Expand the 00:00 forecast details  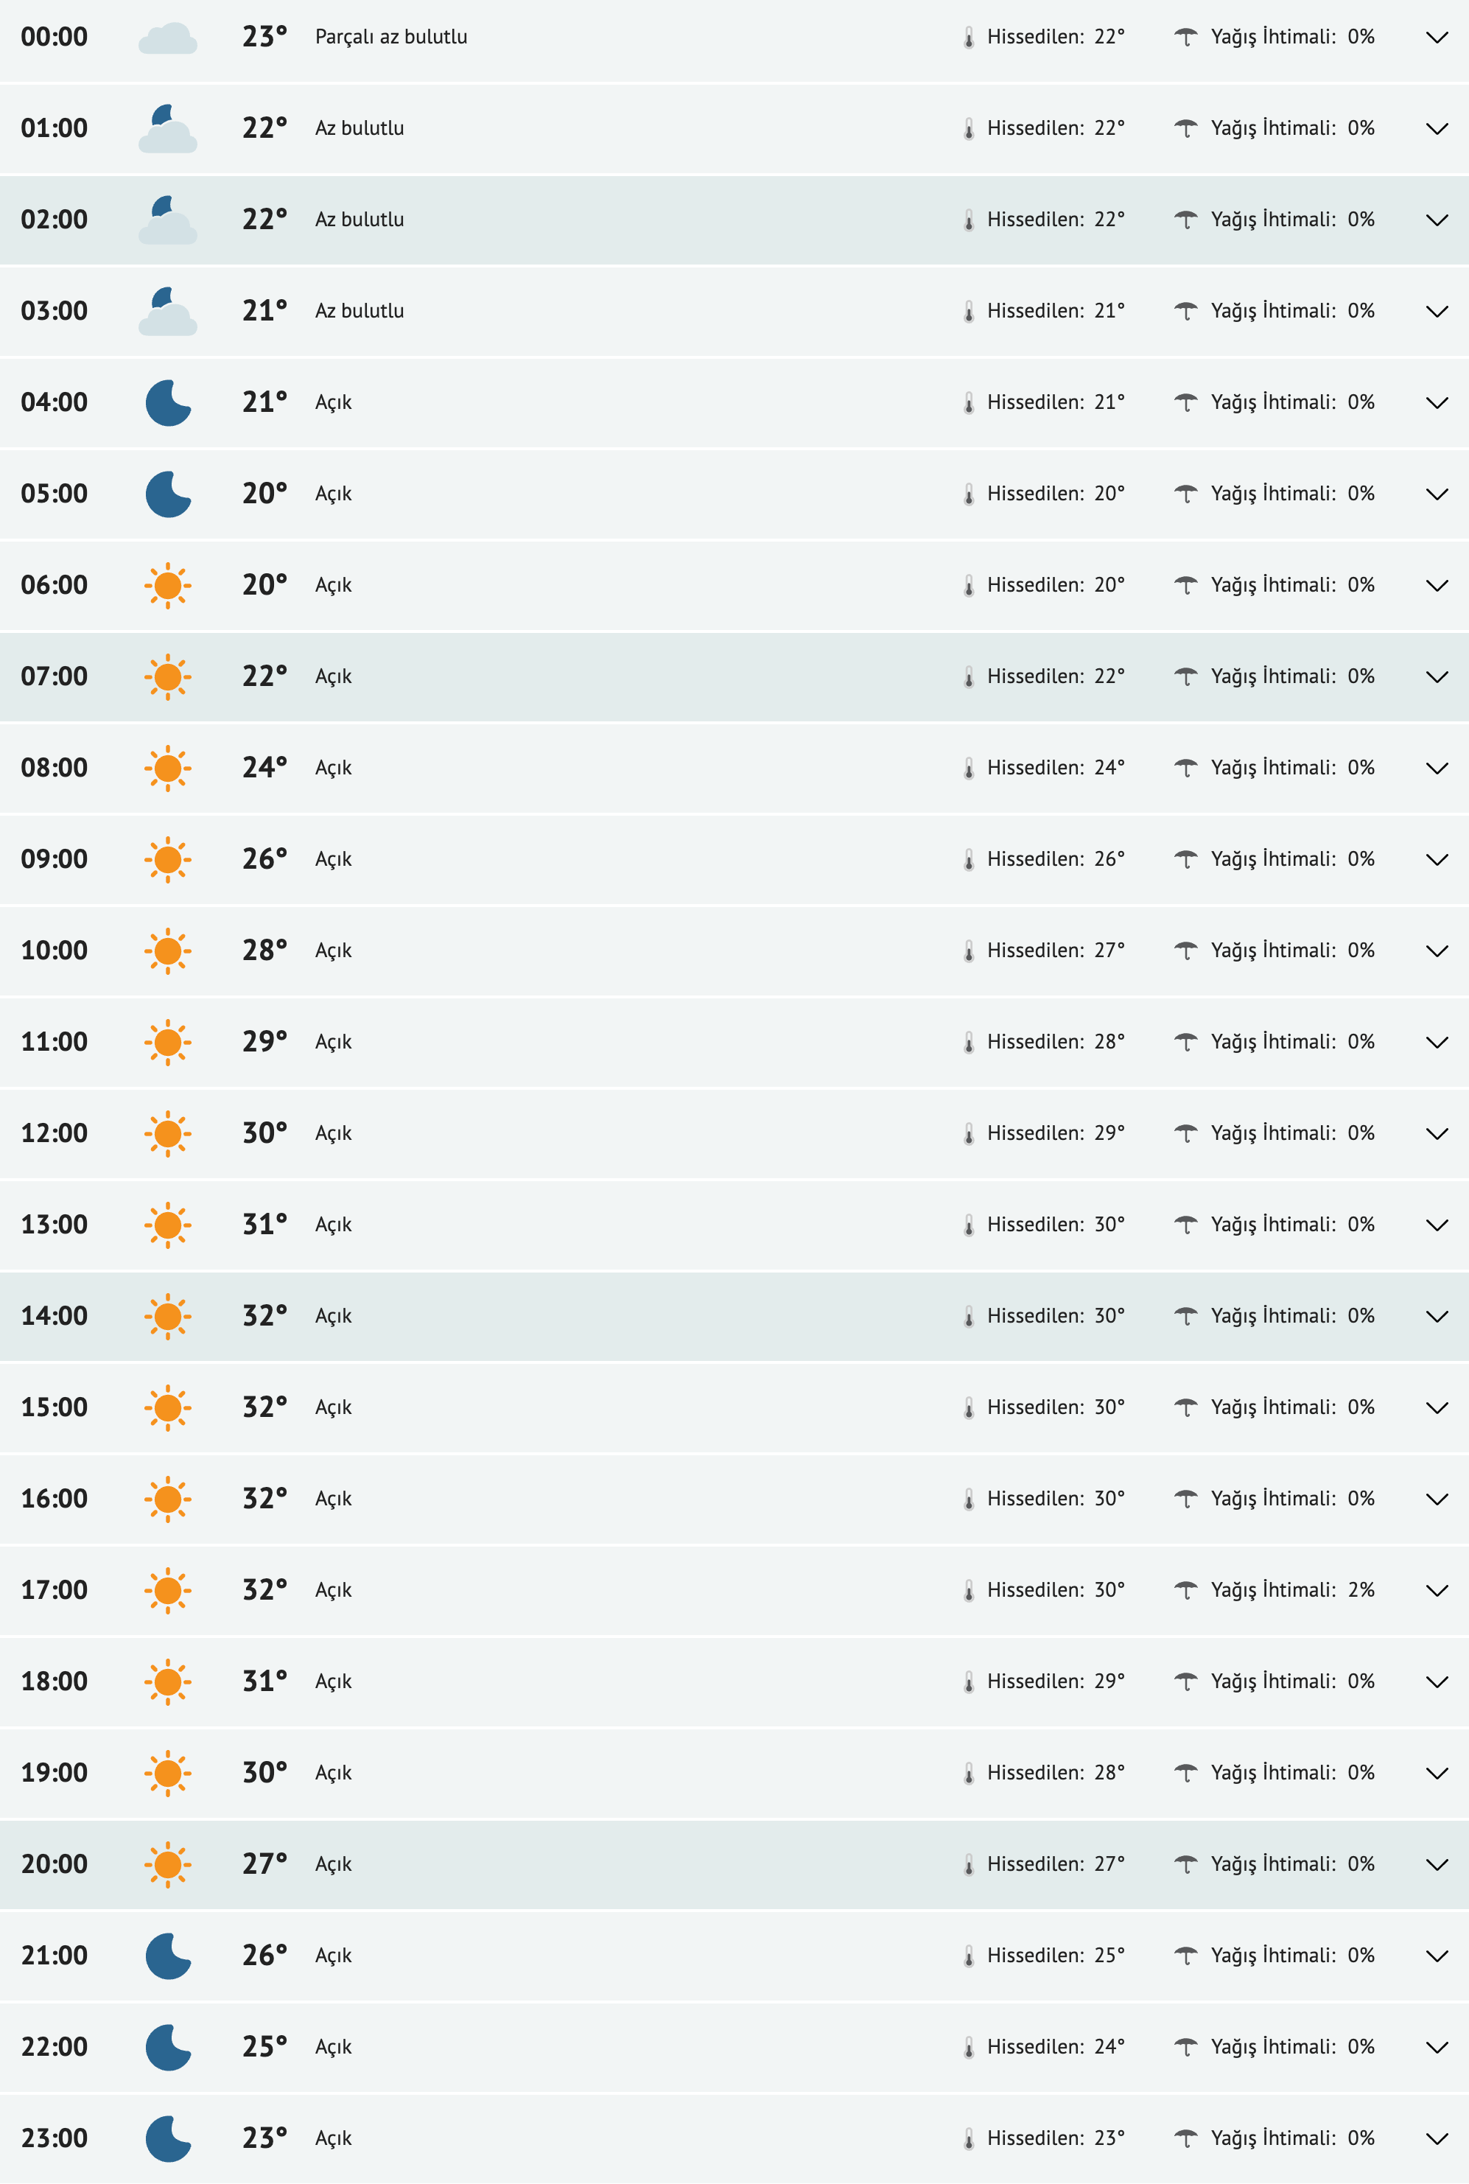[1436, 38]
